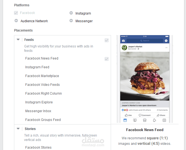Click the Comment bubble icon in preview
This screenshot has height=150, width=186.
pos(140,115)
